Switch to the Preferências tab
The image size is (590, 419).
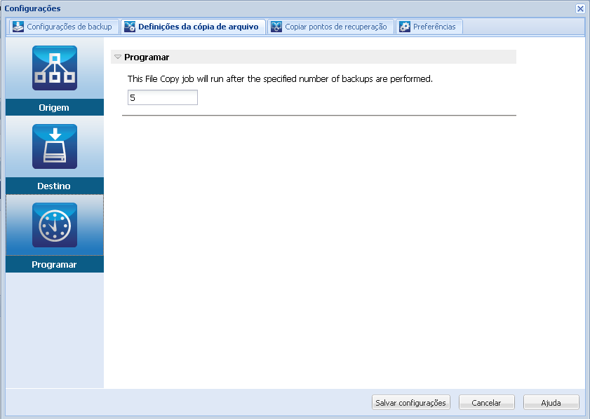(x=429, y=27)
